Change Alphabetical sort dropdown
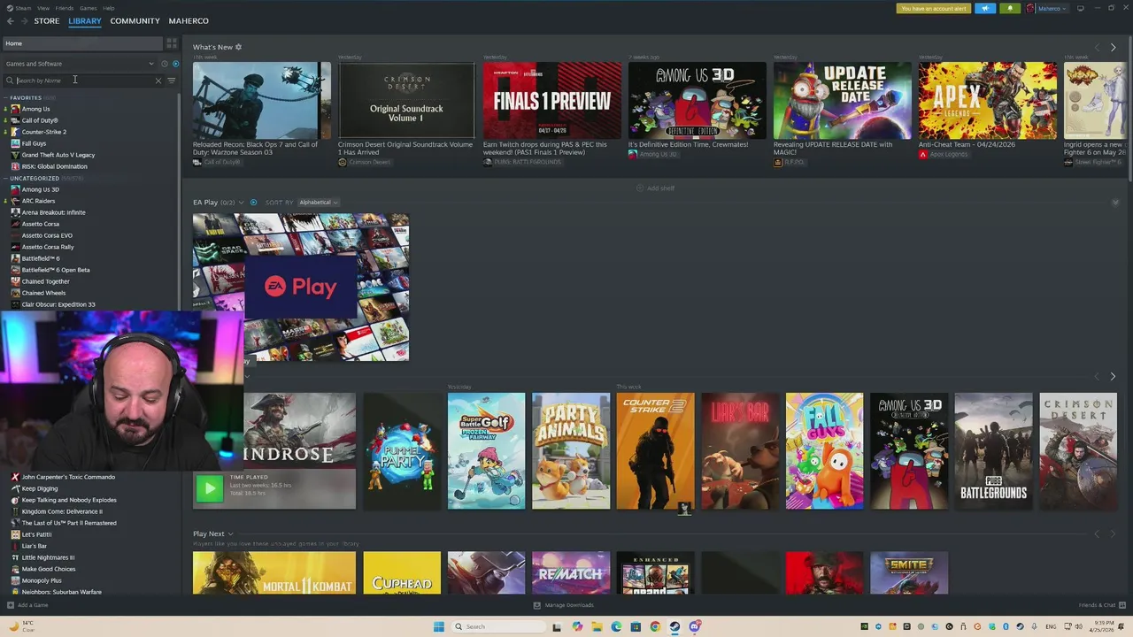1133x637 pixels. (318, 203)
